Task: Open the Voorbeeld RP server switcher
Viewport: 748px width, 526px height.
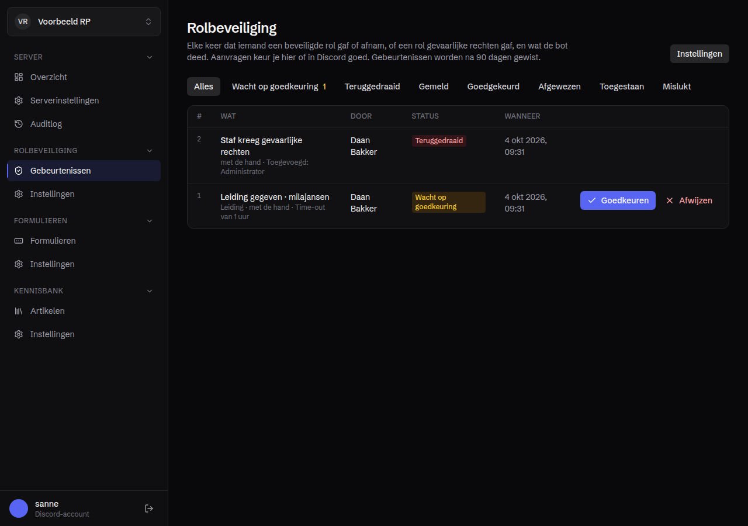Action: [x=84, y=22]
